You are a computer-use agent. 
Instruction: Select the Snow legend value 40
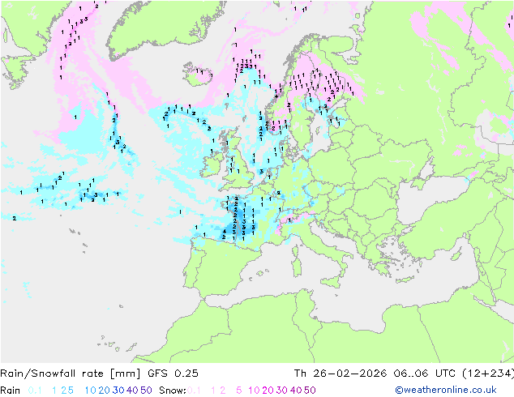(296, 391)
